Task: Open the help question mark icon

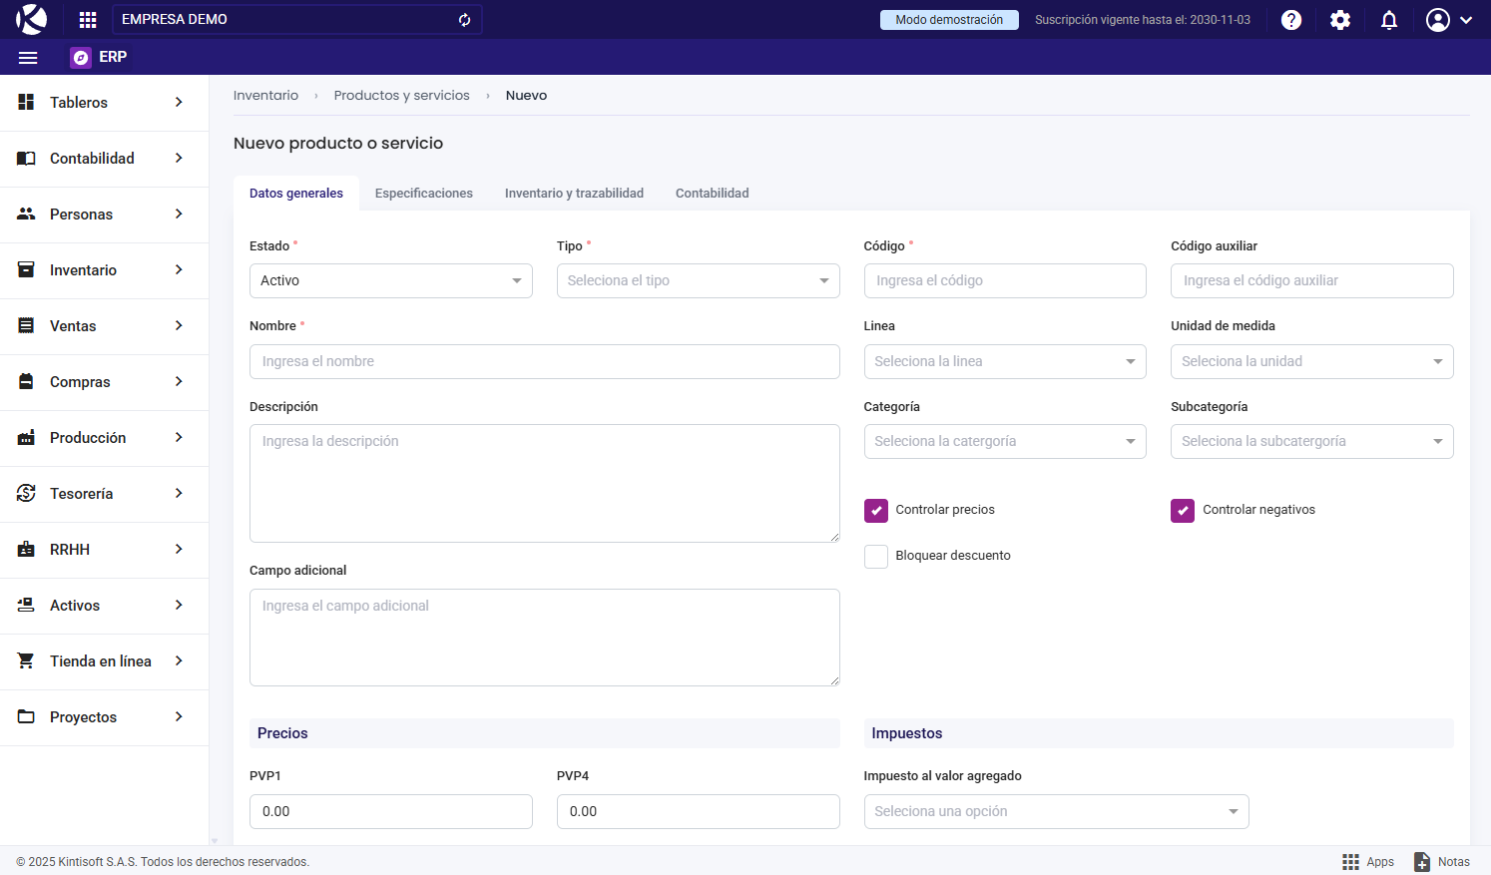Action: tap(1291, 20)
